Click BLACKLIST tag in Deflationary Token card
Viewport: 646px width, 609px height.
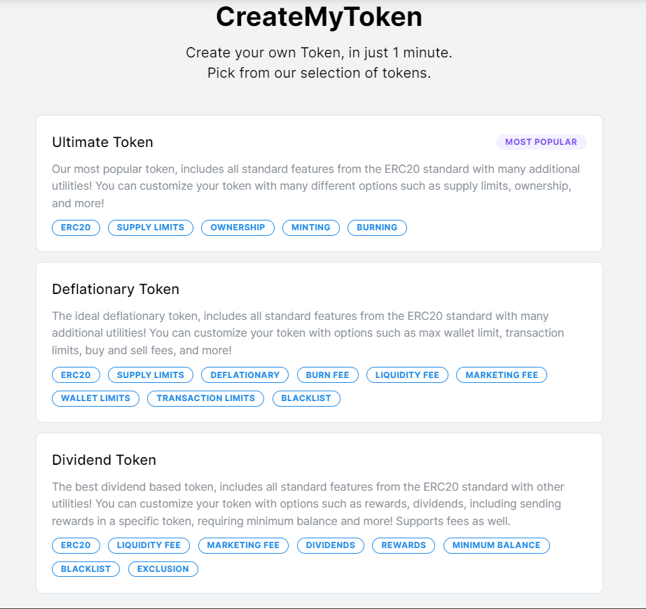click(306, 398)
